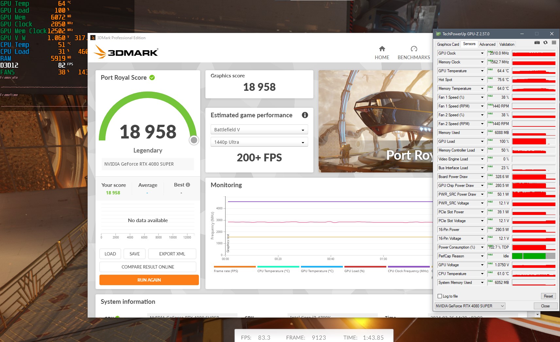Click the orange RUN AGAIN button
560x342 pixels.
click(149, 280)
